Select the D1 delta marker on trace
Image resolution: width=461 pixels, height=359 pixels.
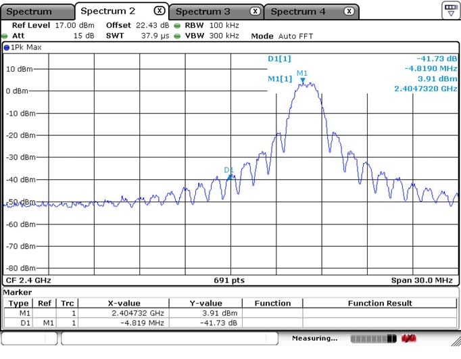pos(230,177)
